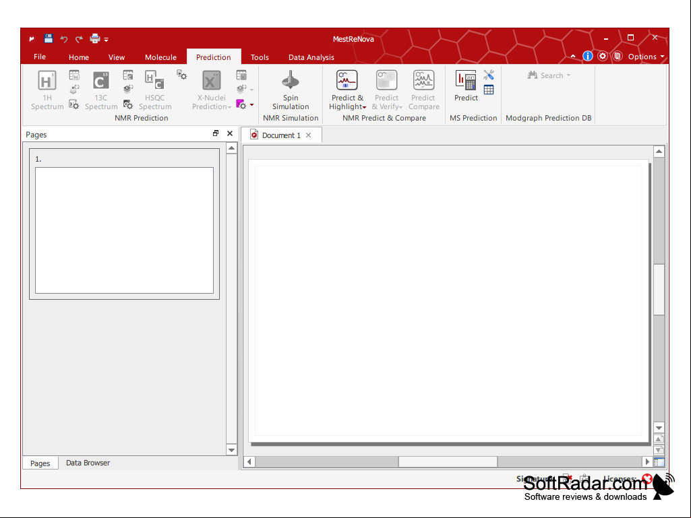Open the X-Nuclei prediction table icon
The image size is (691, 518).
tap(241, 75)
